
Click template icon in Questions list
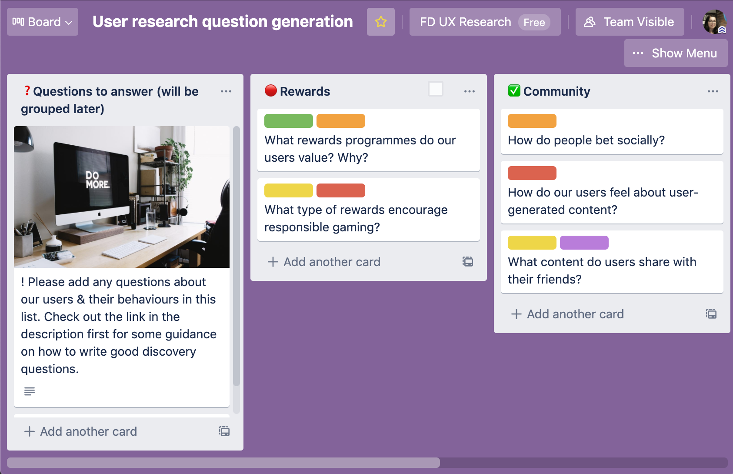point(224,431)
